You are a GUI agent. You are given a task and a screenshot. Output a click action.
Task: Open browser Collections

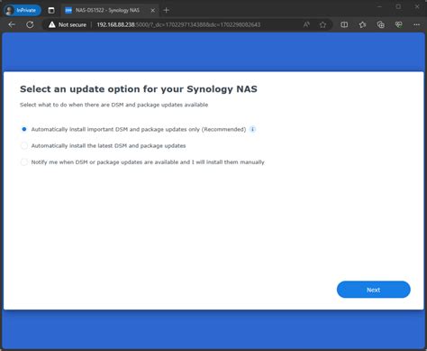point(380,24)
